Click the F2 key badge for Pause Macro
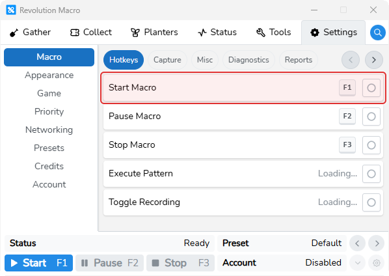 point(347,116)
